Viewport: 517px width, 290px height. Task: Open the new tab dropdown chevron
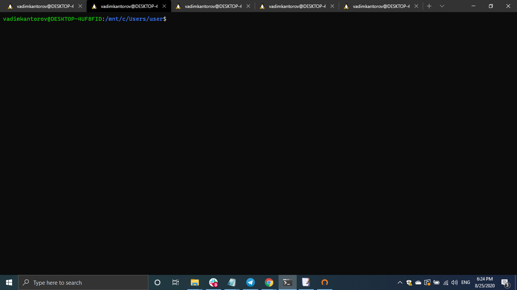(442, 6)
